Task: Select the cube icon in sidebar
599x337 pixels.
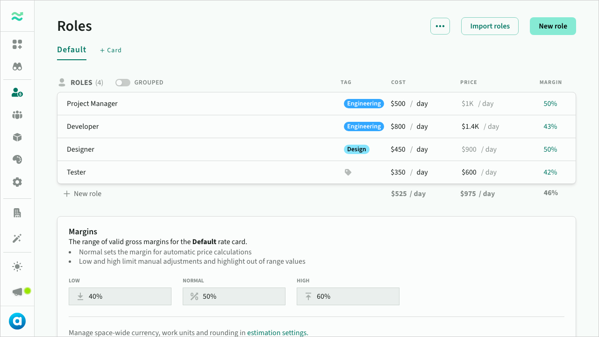Action: tap(17, 137)
